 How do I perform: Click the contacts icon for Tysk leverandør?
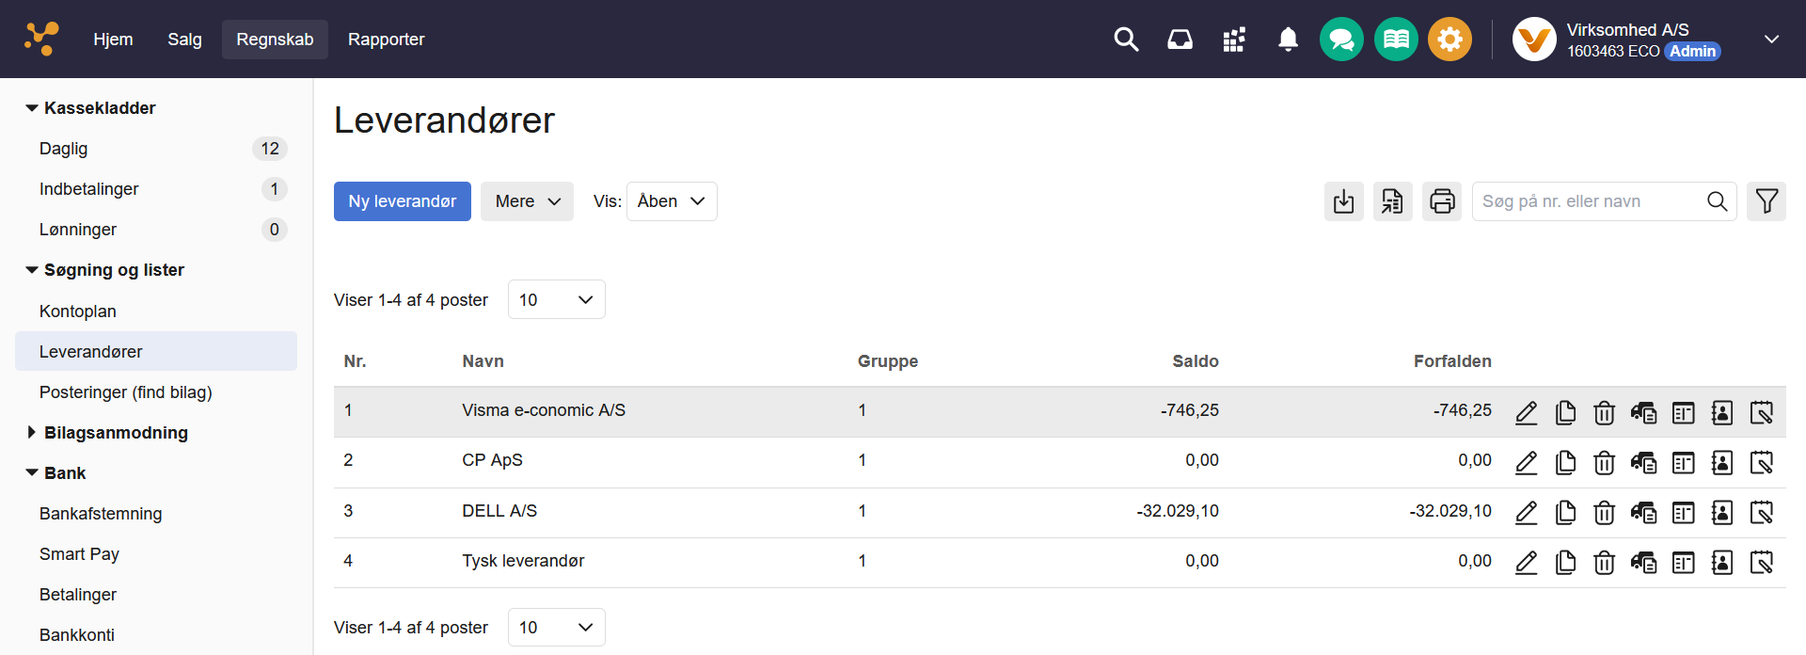point(1721,563)
